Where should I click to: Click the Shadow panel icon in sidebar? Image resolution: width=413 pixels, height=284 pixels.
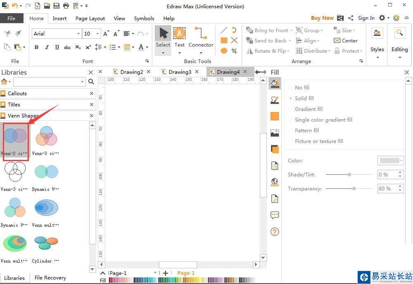[275, 149]
